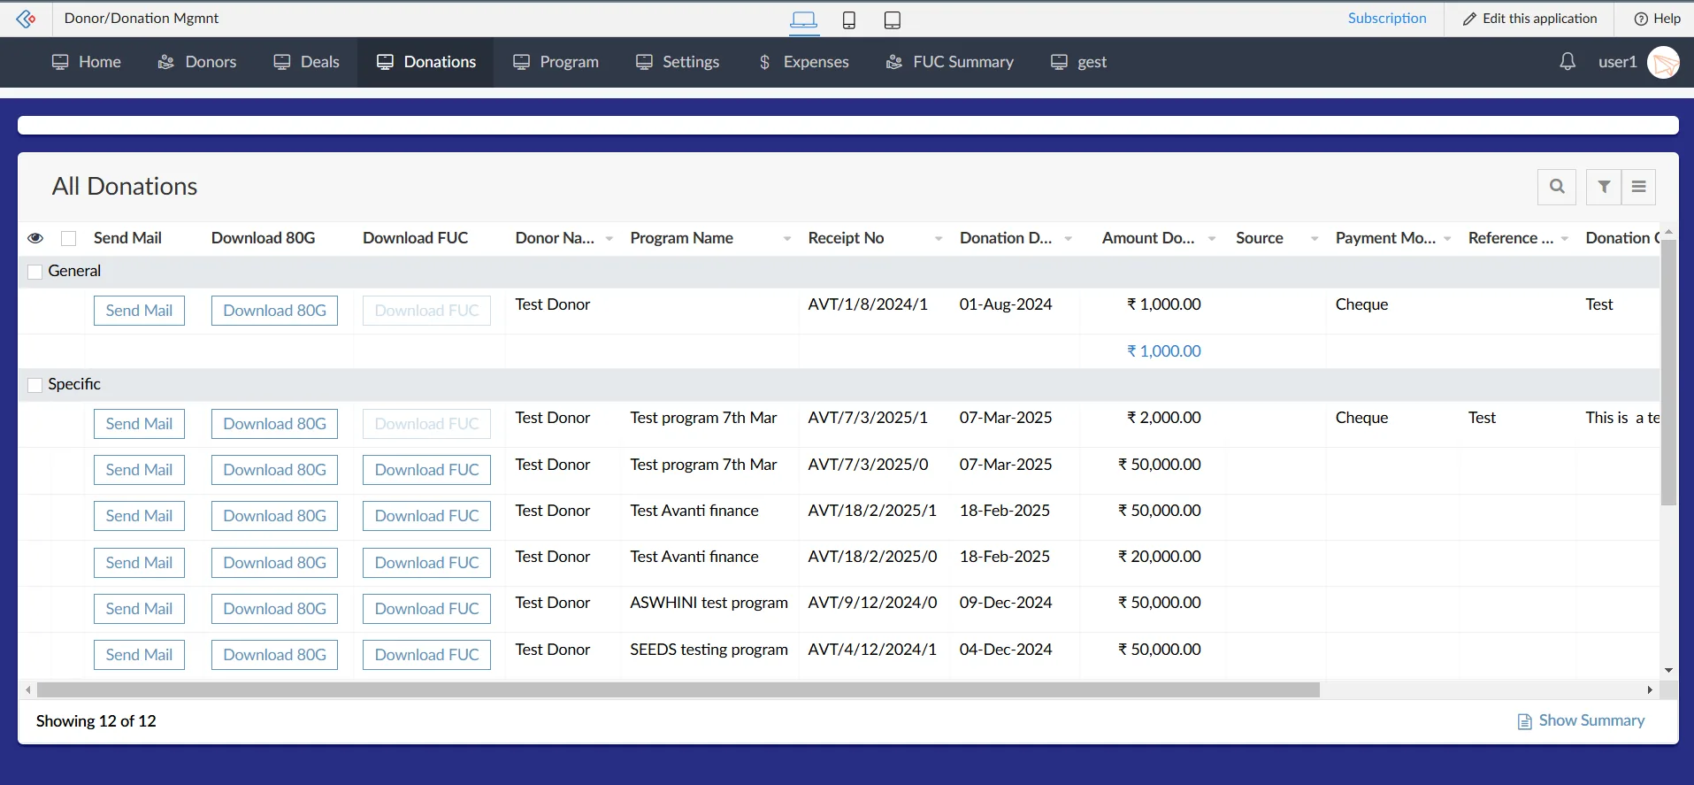The width and height of the screenshot is (1694, 785).
Task: Open the Amount Donated column dropdown
Action: pos(1212,239)
